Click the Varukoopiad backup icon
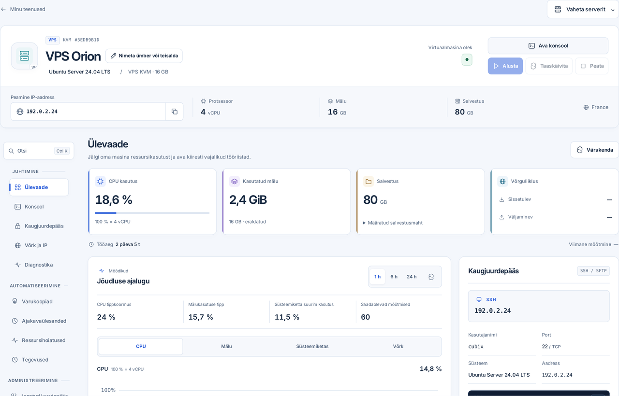The image size is (619, 396). (x=15, y=301)
